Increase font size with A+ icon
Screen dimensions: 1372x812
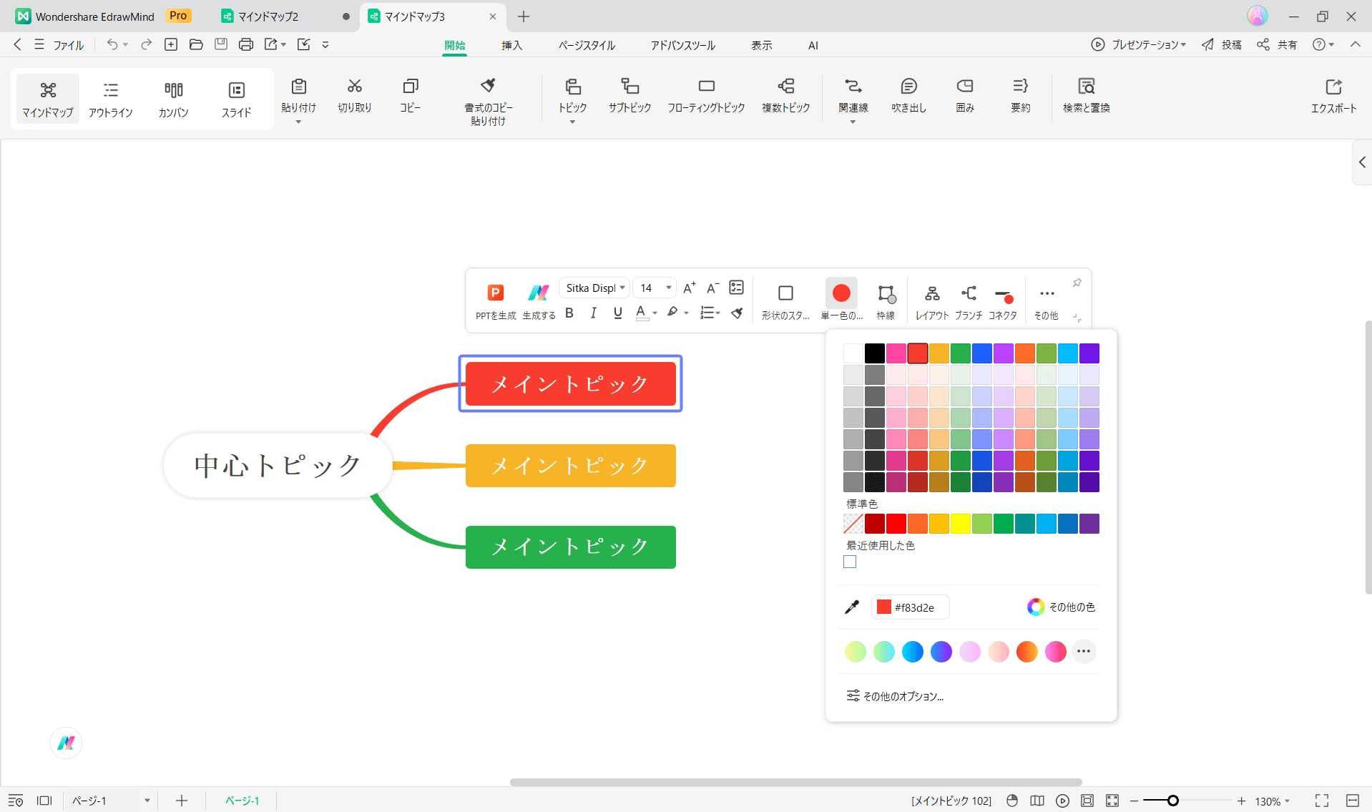(x=689, y=288)
